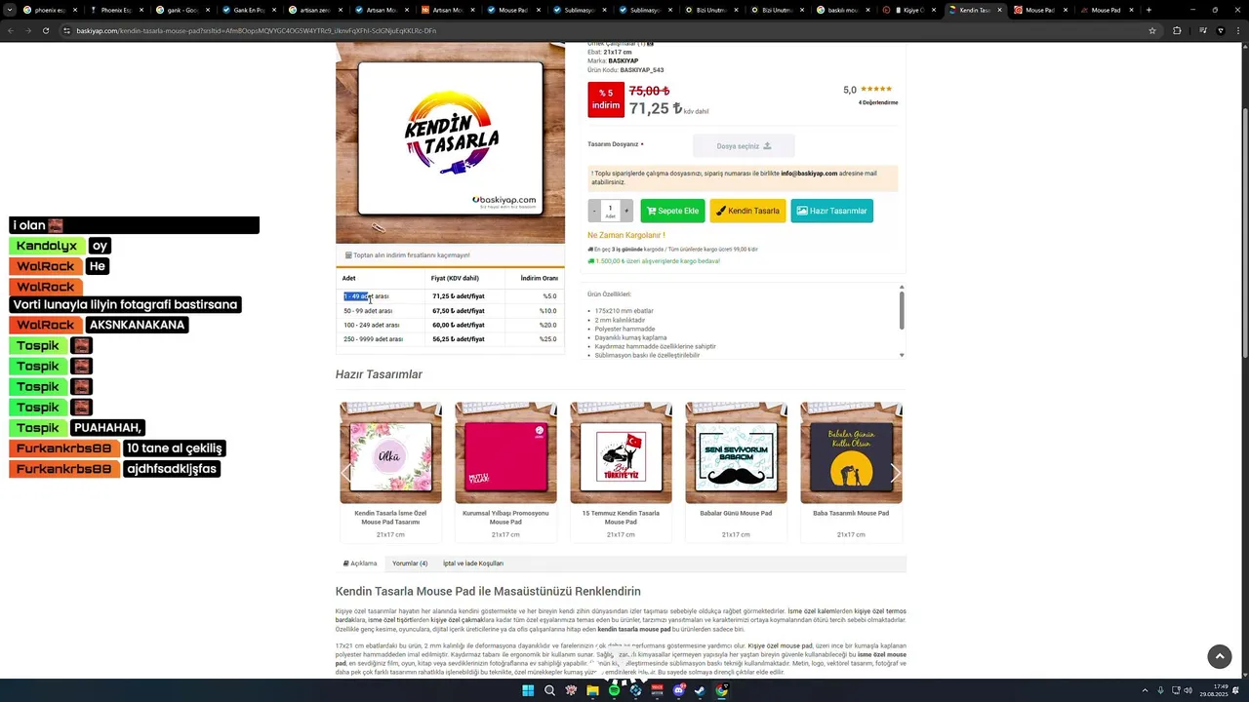The width and height of the screenshot is (1249, 702).
Task: Decrease quantity with the minus stepper
Action: coord(594,211)
